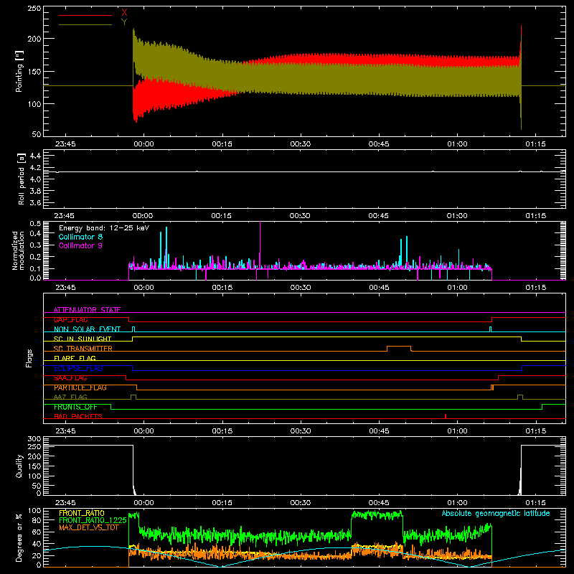
Task: Click the BAD_PACKETS red spike in flags plot
Action: 446,416
